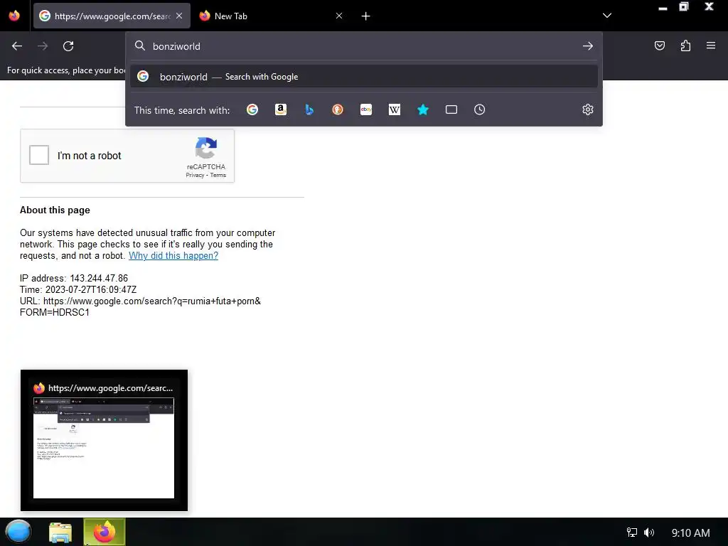Reload the current page

tap(68, 46)
